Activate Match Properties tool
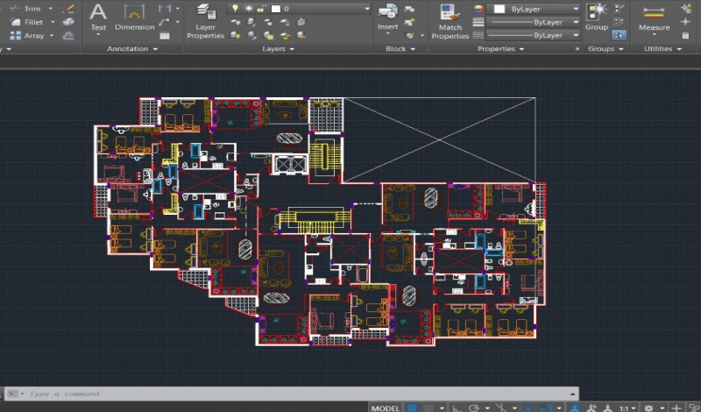 point(450,21)
